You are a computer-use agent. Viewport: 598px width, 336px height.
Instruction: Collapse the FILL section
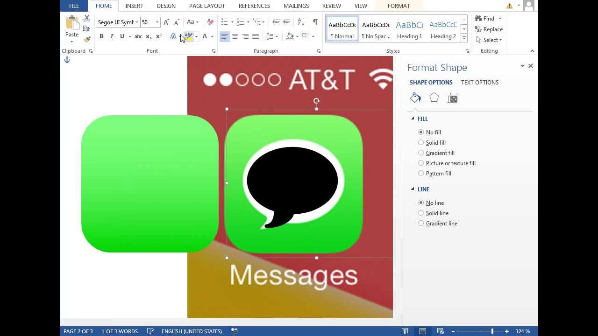coord(413,119)
